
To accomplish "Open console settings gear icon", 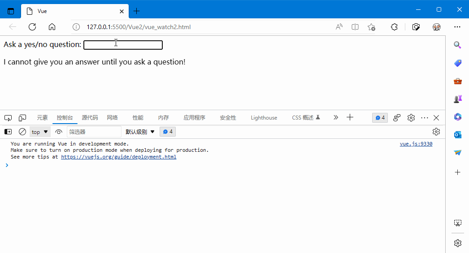I will tap(436, 132).
